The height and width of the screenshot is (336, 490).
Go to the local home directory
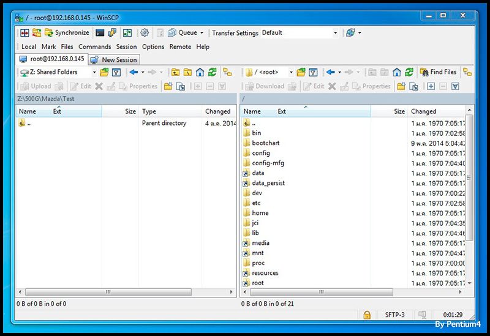pyautogui.click(x=200, y=72)
